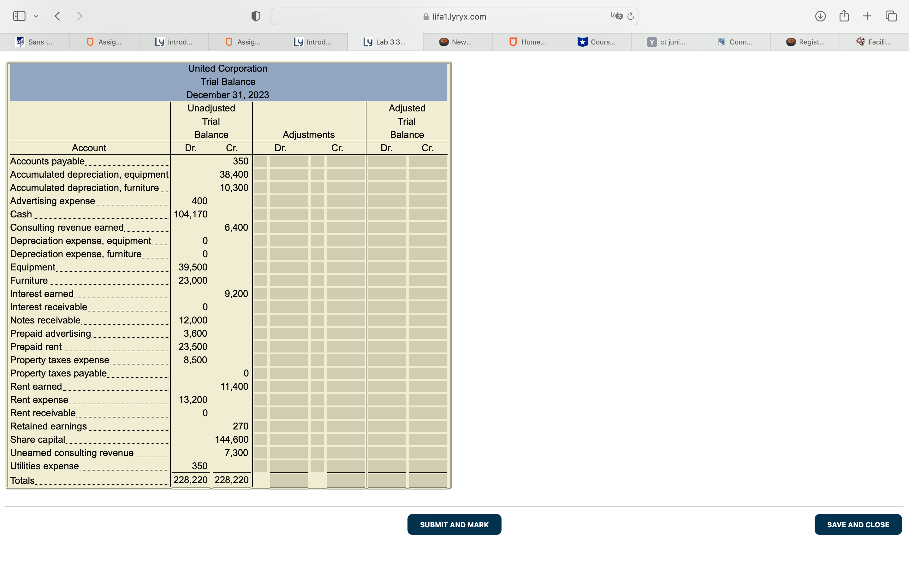909x568 pixels.
Task: Click the sidebar toggle icon
Action: (19, 16)
